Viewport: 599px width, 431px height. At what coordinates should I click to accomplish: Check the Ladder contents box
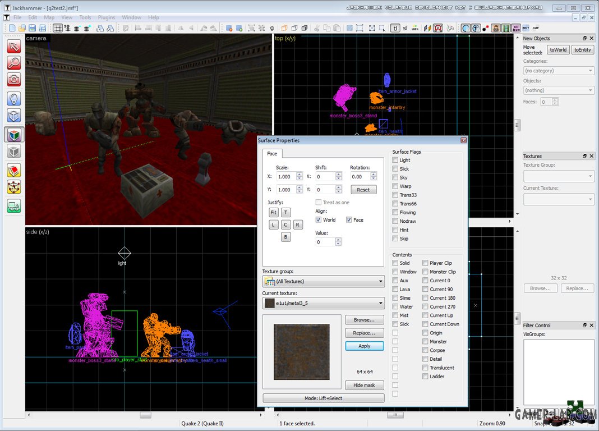click(x=425, y=377)
